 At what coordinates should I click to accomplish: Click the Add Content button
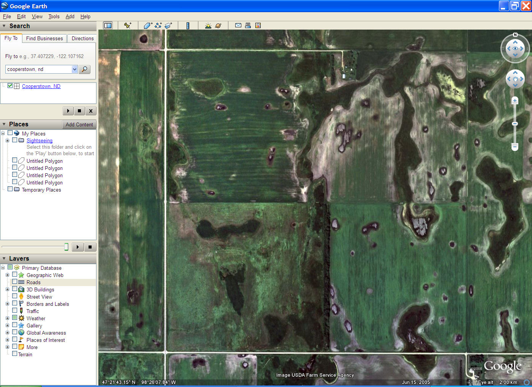pos(79,124)
